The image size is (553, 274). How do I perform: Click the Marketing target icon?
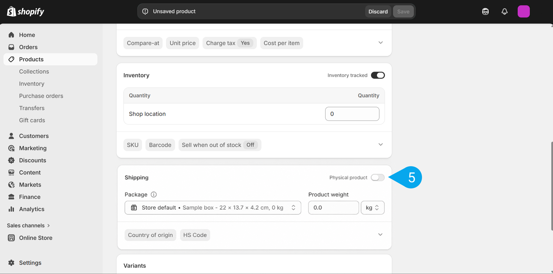(x=11, y=148)
